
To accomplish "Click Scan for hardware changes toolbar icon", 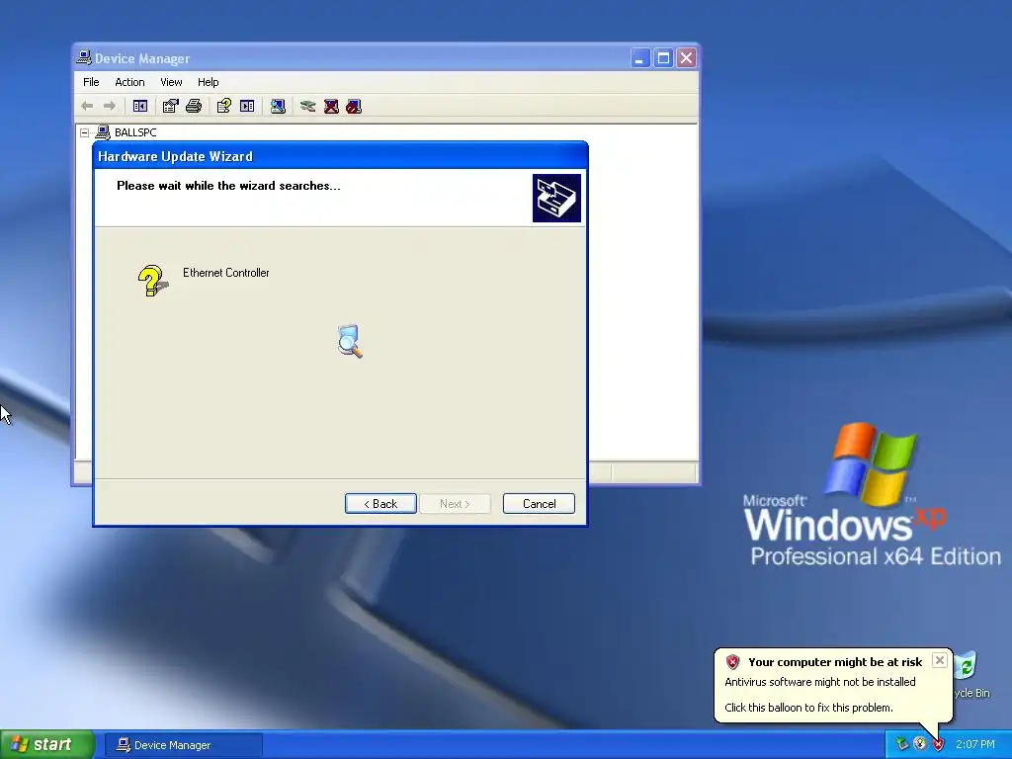I will (x=278, y=106).
